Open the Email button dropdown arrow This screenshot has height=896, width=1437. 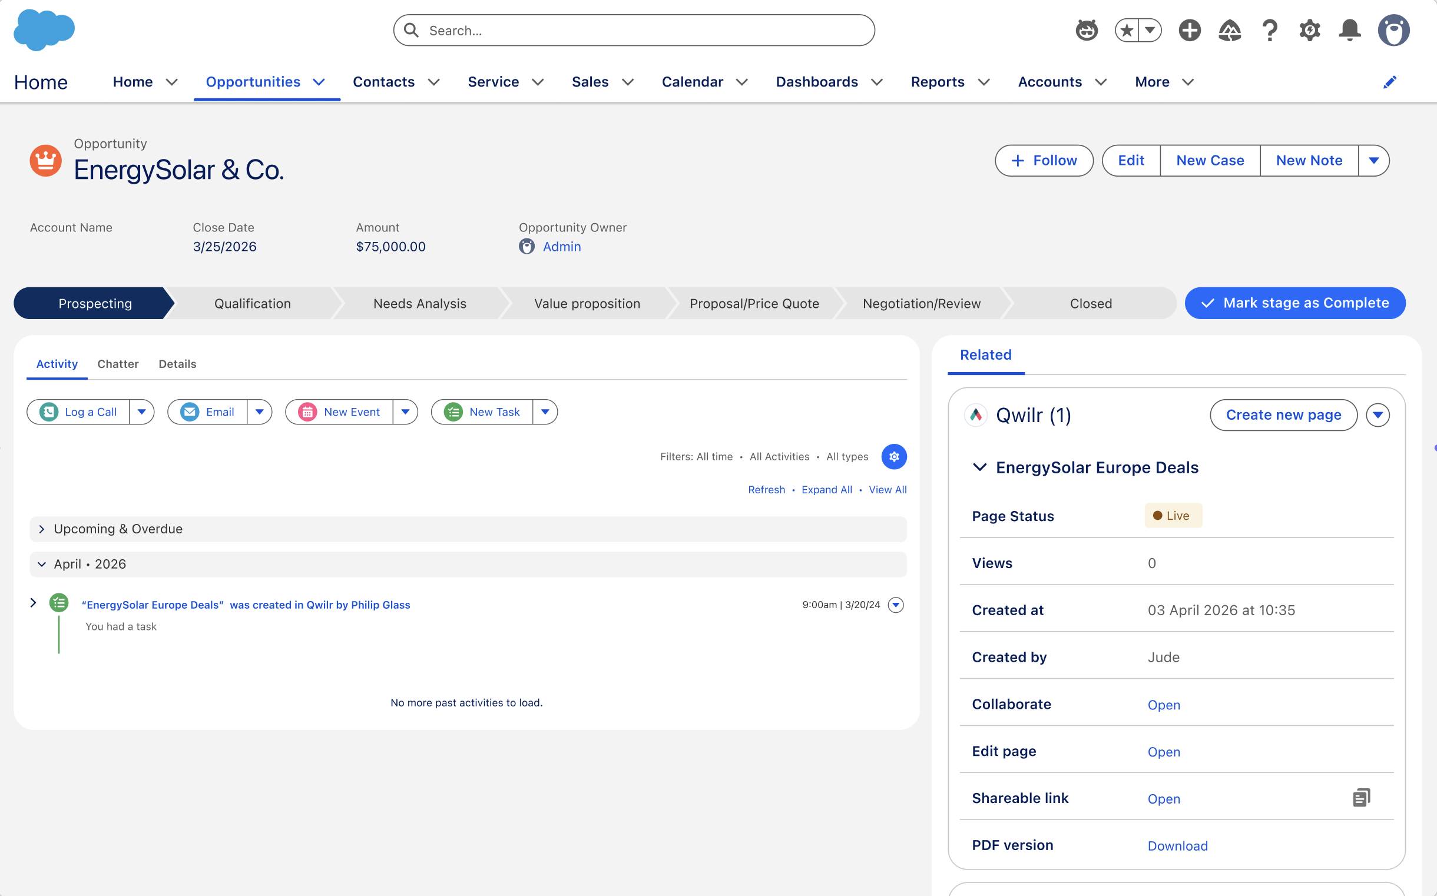click(260, 412)
